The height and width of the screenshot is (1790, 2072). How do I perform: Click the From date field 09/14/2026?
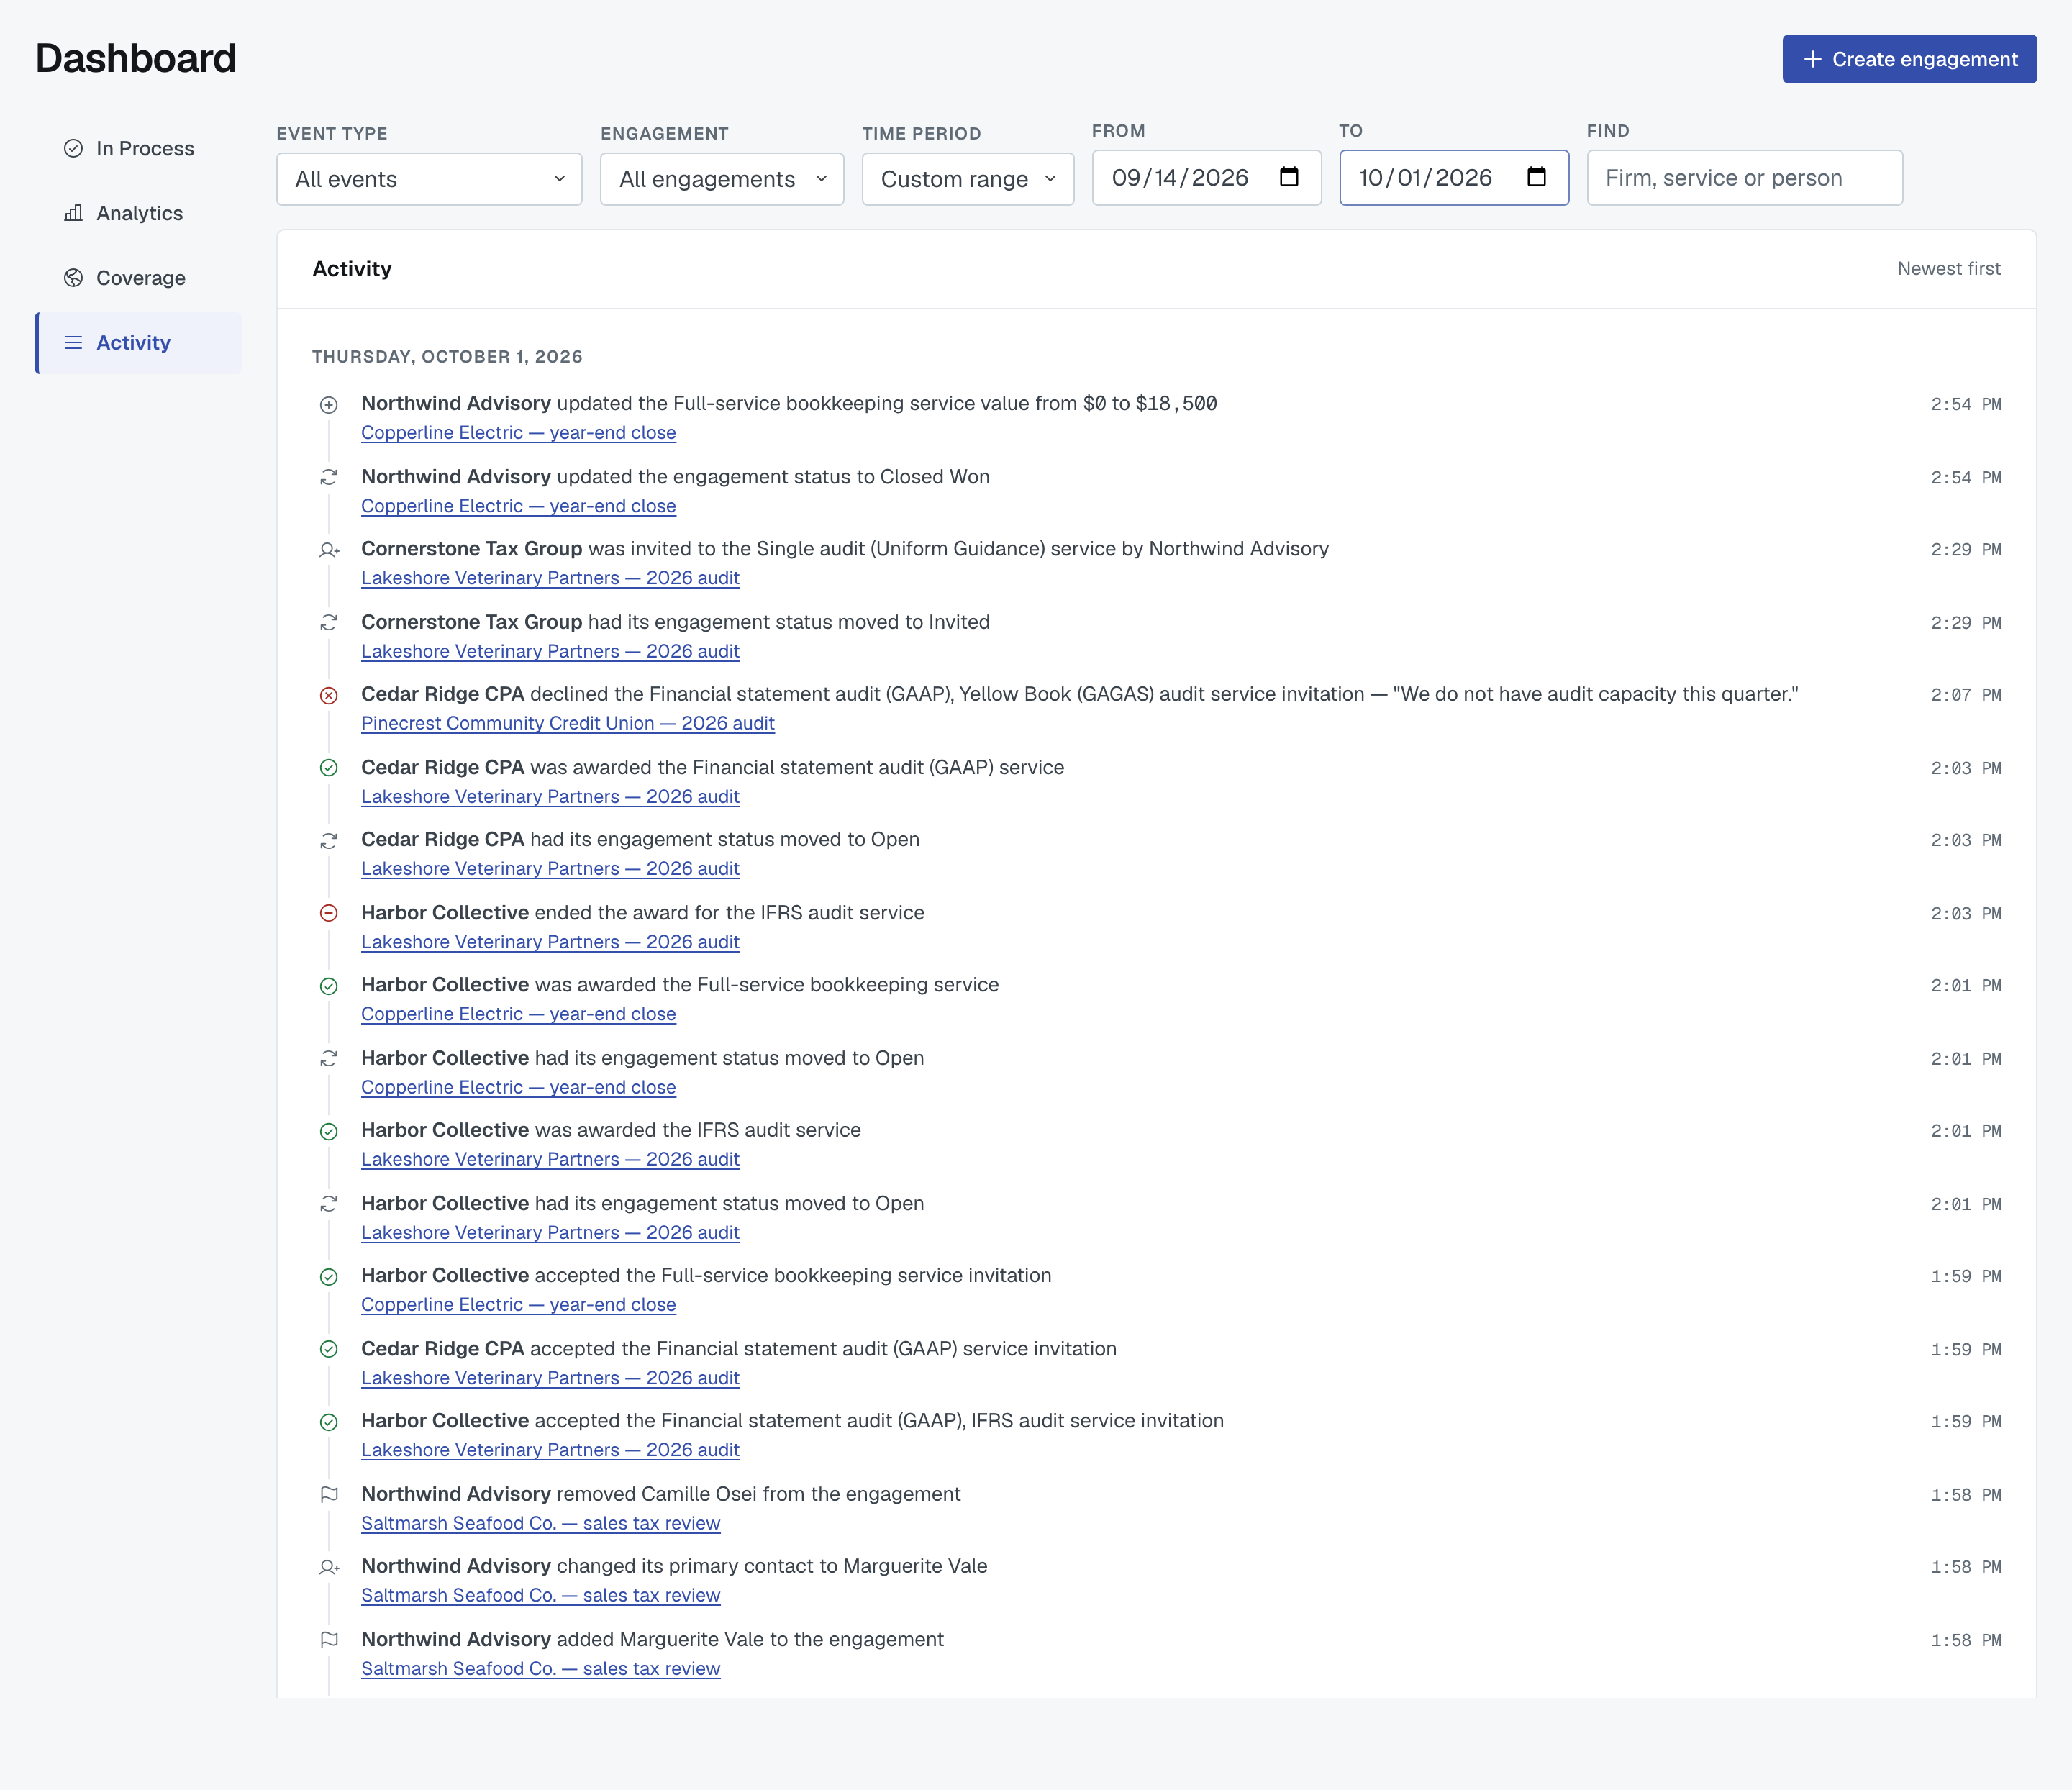click(1206, 178)
